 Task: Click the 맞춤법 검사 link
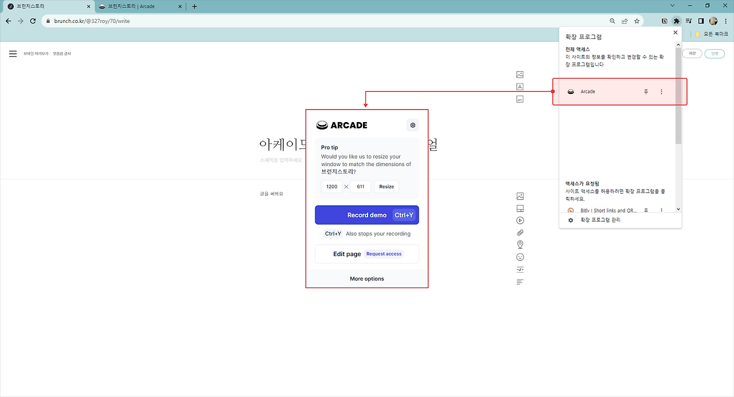point(62,54)
